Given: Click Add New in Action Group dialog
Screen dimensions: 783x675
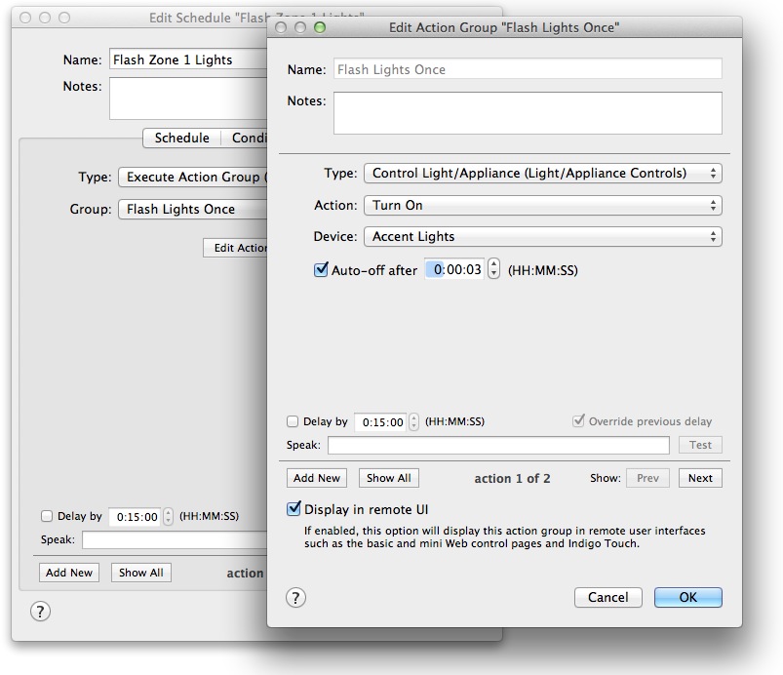Looking at the screenshot, I should tap(317, 478).
